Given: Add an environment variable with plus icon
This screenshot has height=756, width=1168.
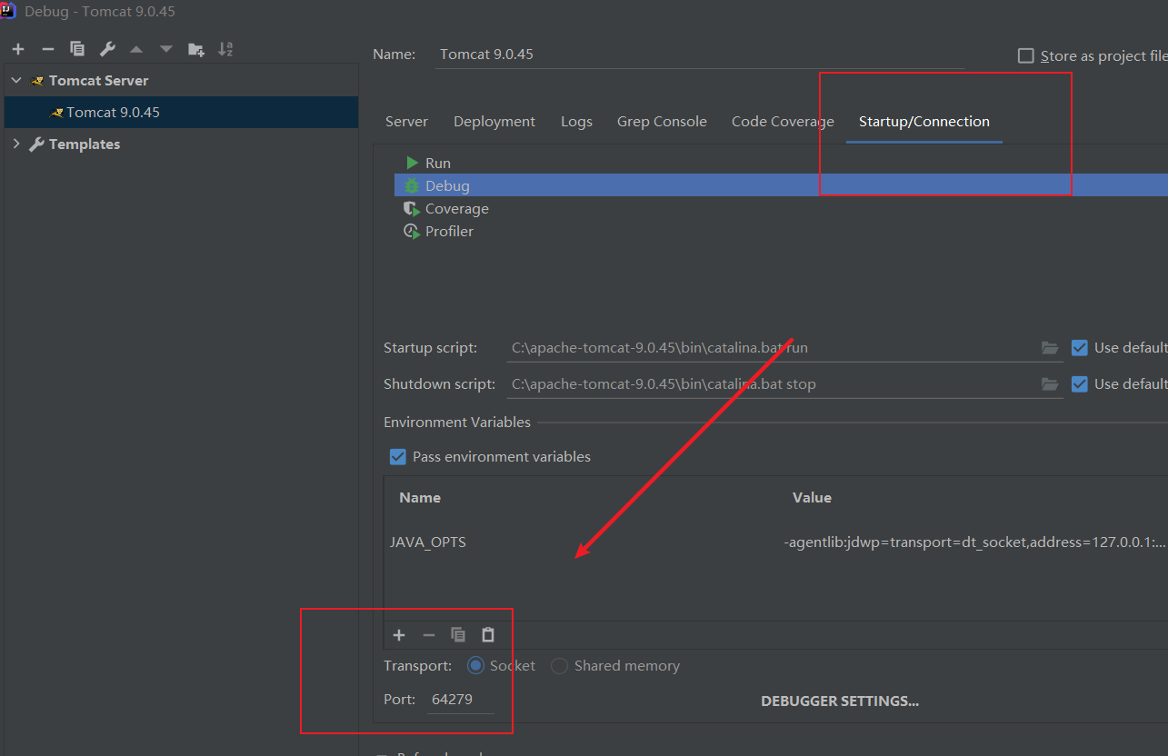Looking at the screenshot, I should (399, 635).
